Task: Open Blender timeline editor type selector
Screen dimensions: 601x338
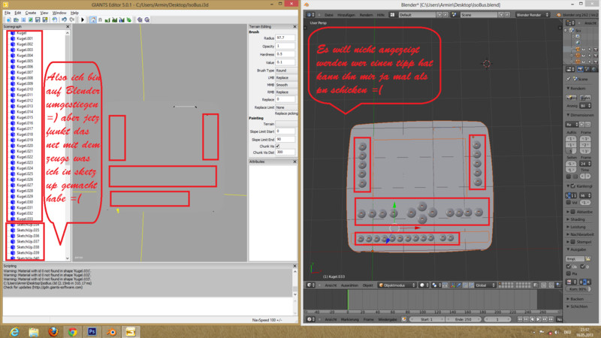Action: [x=310, y=319]
